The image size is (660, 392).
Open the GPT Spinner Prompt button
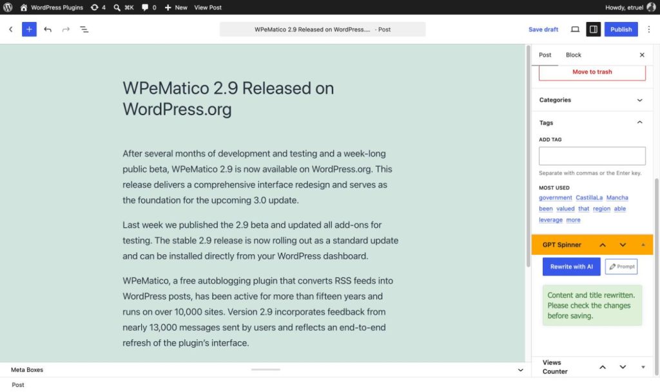[x=621, y=266]
